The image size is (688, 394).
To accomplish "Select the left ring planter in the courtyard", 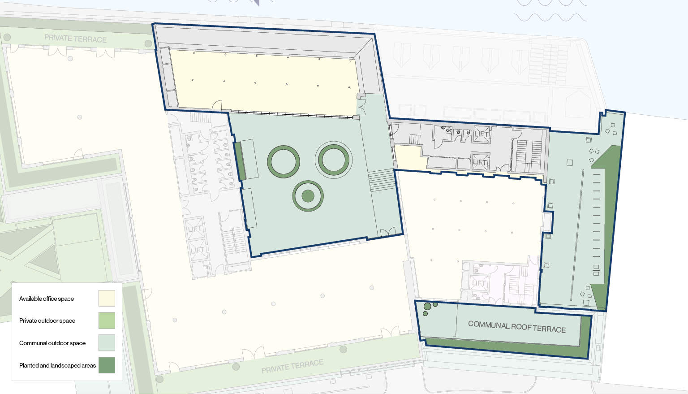I will [x=284, y=161].
